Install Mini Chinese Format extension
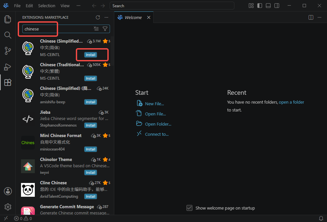 point(91,149)
